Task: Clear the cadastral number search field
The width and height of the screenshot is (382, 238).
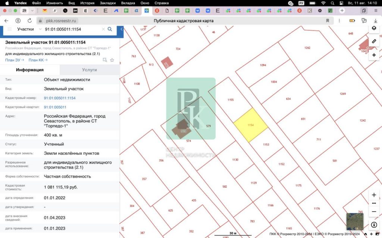Action: coord(103,29)
